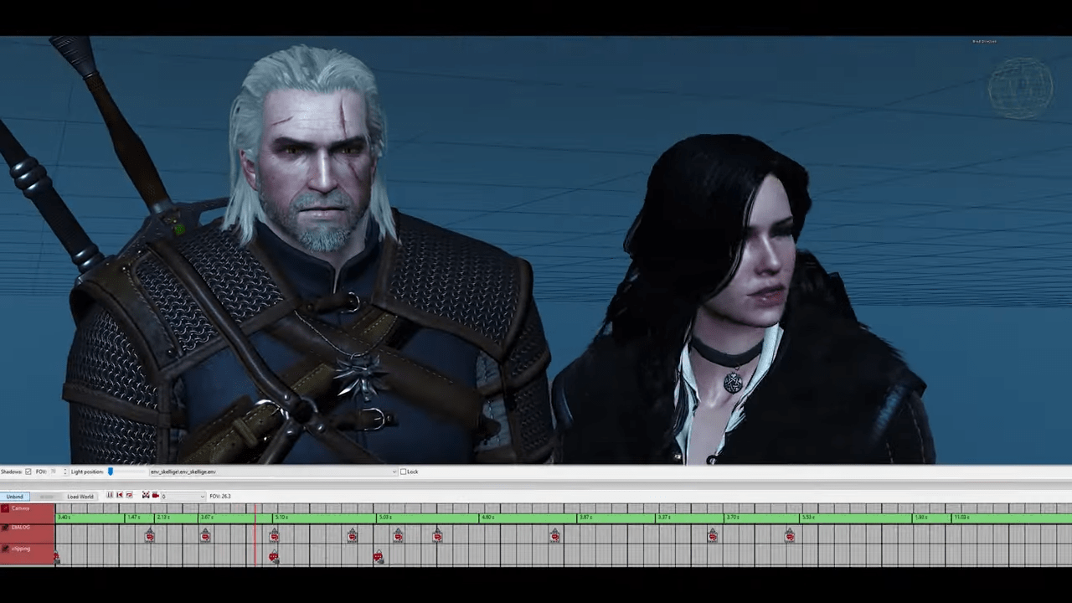
Task: Click the pause playback icon
Action: click(x=110, y=495)
